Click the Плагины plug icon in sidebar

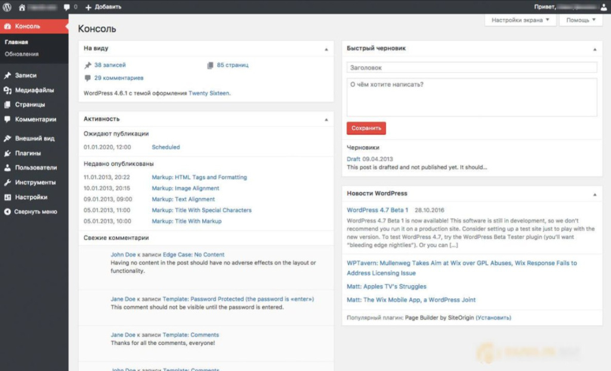(7, 153)
